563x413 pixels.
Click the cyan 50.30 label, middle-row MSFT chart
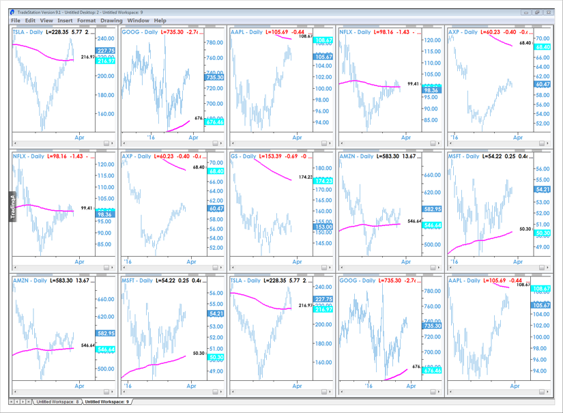[x=542, y=233]
